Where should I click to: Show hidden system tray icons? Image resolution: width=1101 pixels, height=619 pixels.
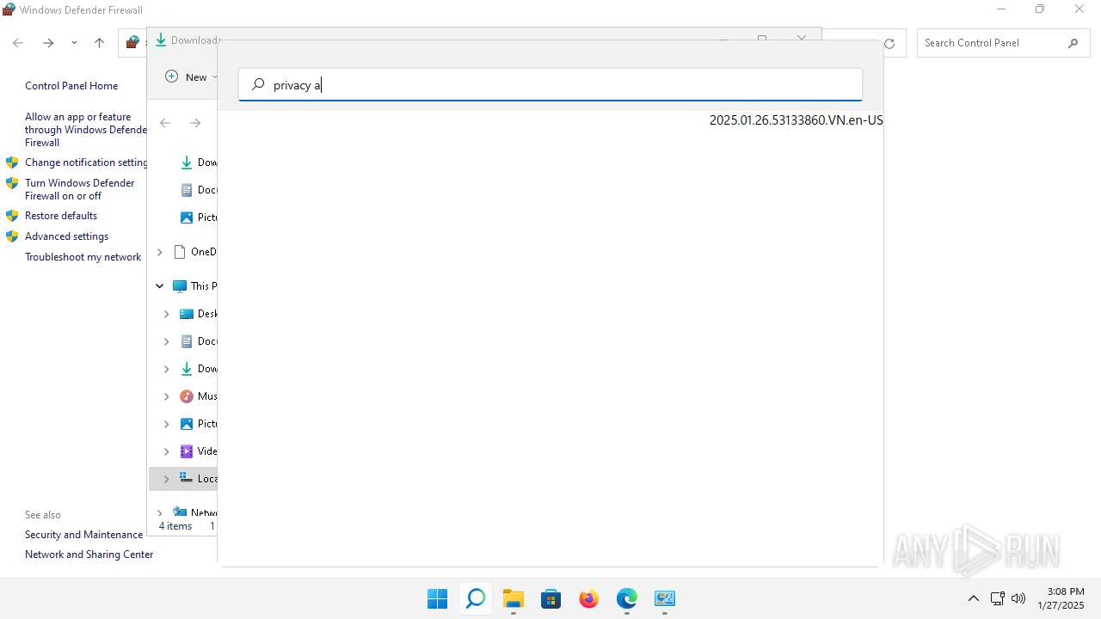coord(974,598)
